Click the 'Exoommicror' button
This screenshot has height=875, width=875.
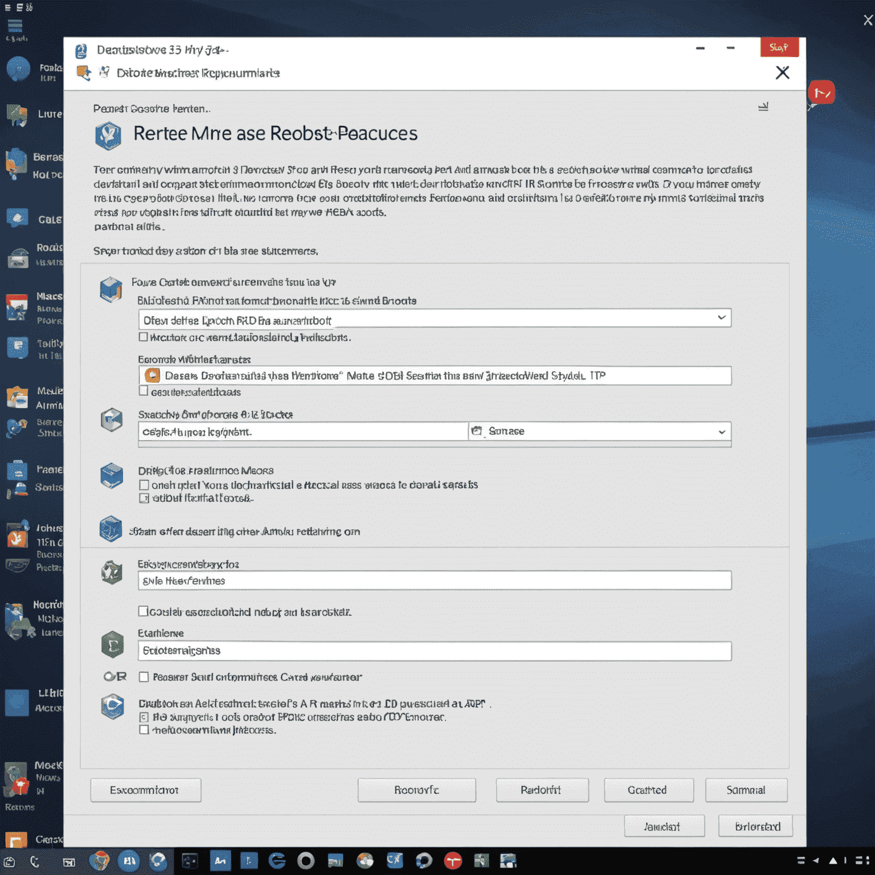click(146, 790)
